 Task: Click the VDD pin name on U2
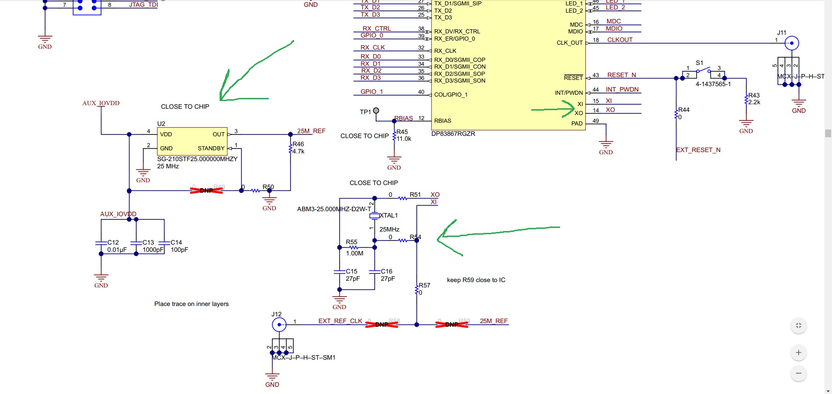(166, 134)
